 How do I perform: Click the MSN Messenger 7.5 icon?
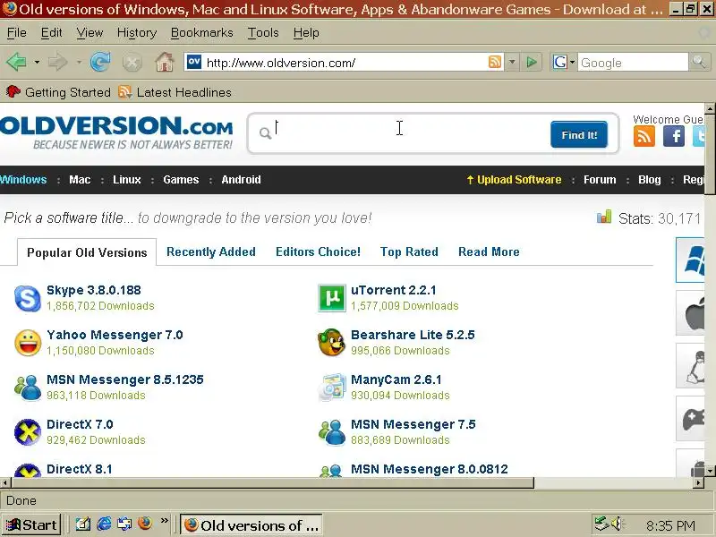(331, 432)
